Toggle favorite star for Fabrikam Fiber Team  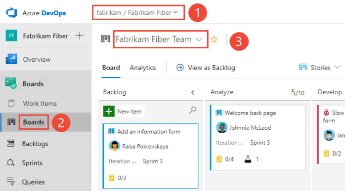point(214,39)
